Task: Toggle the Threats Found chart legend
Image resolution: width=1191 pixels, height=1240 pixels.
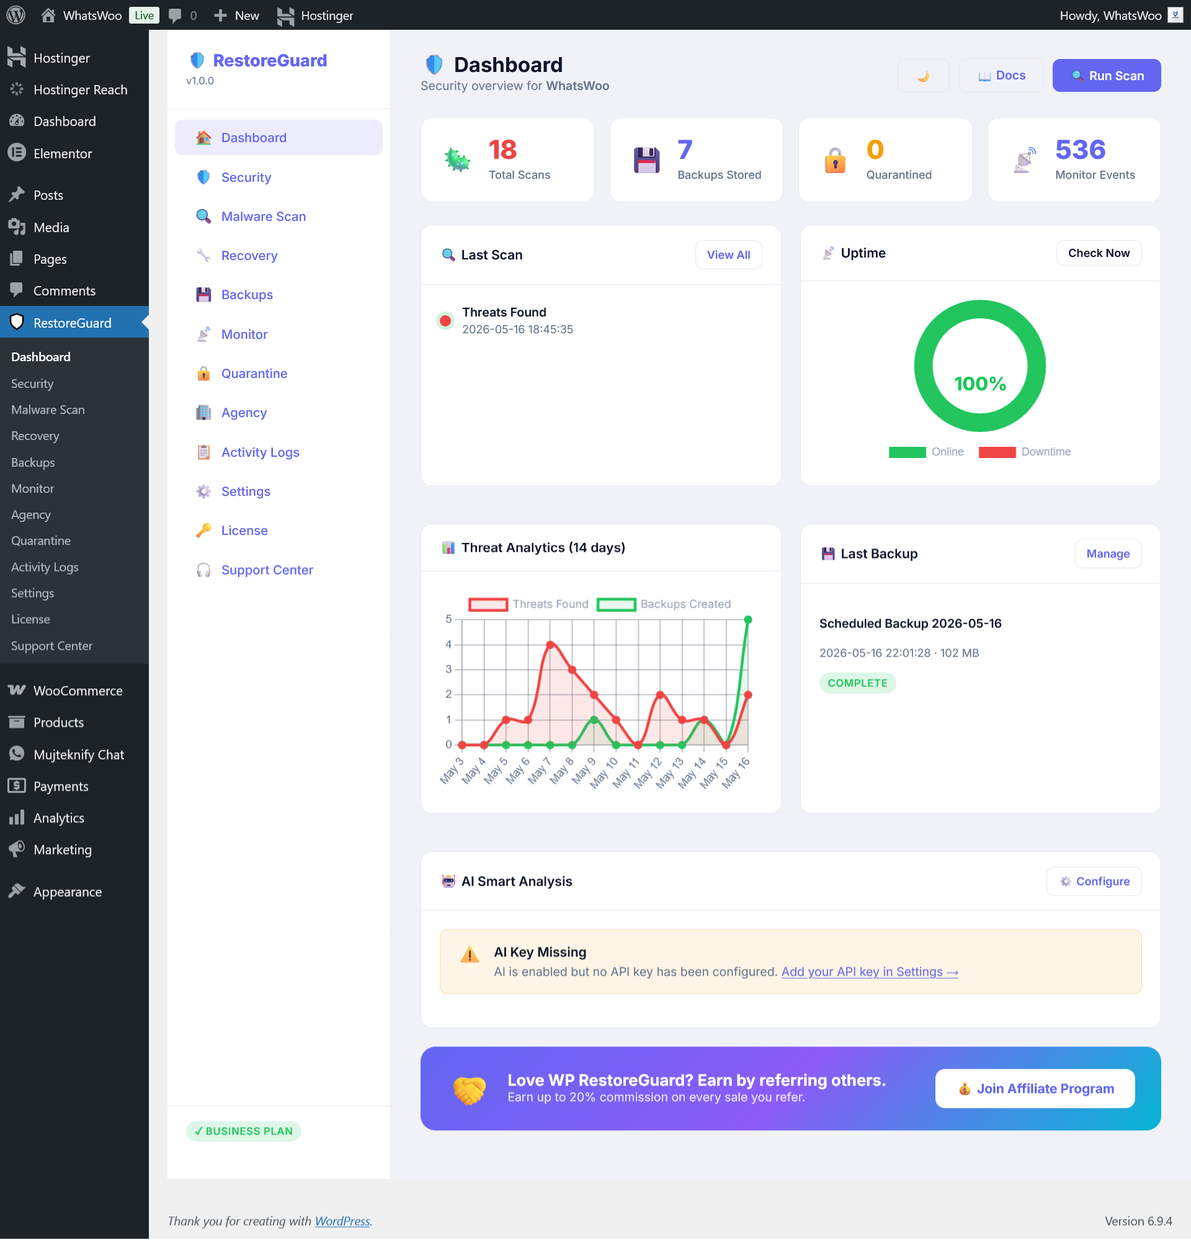Action: click(528, 604)
